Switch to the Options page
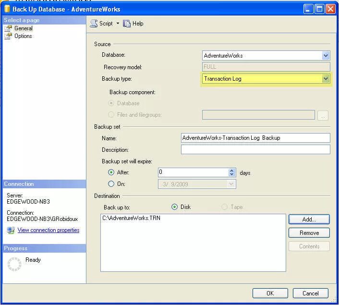The image size is (339, 305). click(x=23, y=36)
